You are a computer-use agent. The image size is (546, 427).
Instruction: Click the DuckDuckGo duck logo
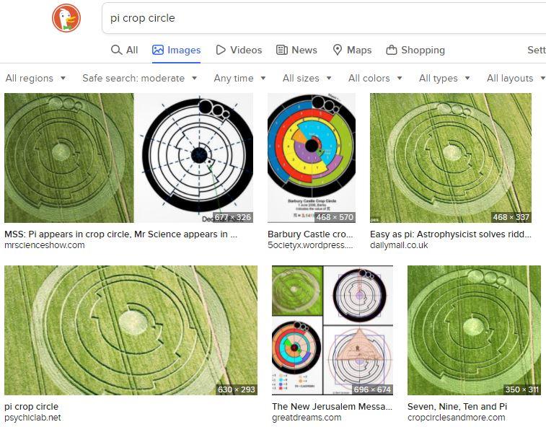pyautogui.click(x=66, y=18)
